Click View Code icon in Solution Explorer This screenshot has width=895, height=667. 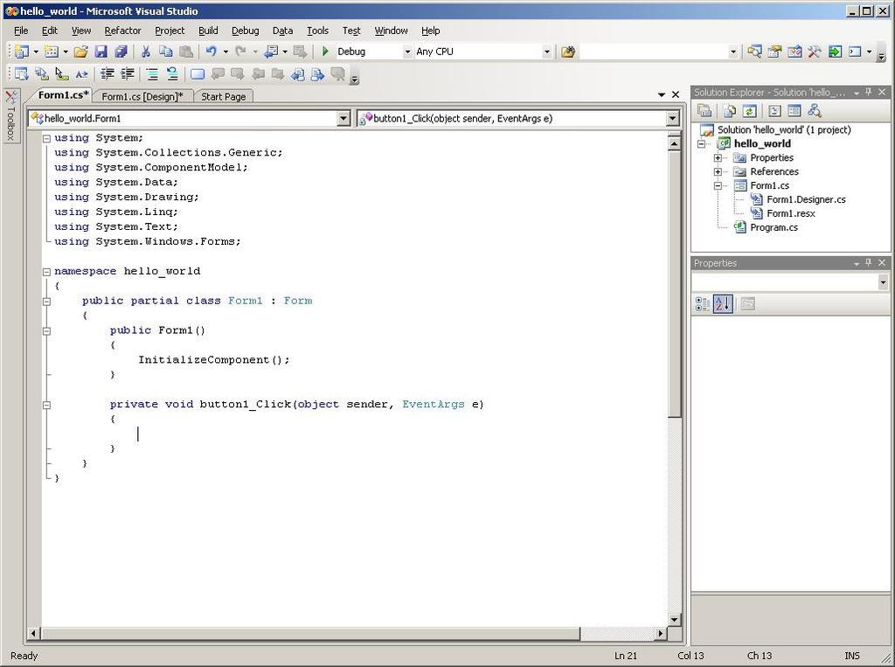774,111
